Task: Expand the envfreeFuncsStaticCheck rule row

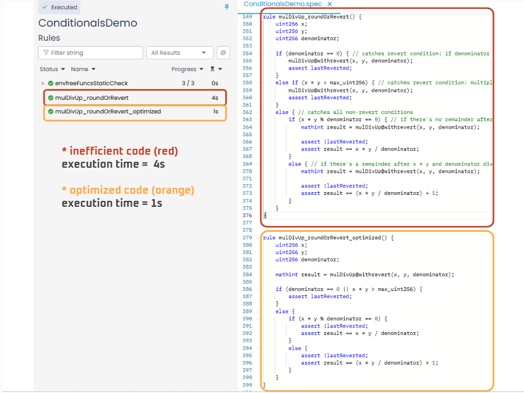Action: 42,83
